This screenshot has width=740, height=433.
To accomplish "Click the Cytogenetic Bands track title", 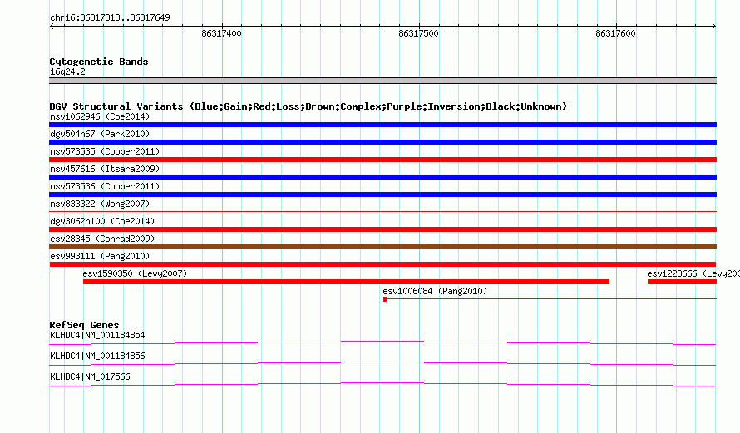I will coord(99,62).
